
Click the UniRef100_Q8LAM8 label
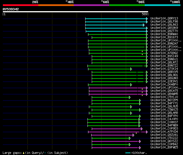(164, 113)
